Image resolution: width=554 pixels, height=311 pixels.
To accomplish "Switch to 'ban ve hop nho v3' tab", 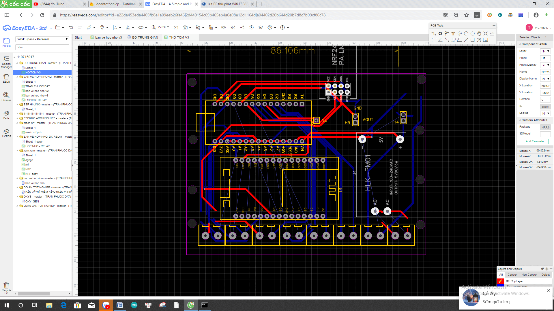I will [x=106, y=37].
